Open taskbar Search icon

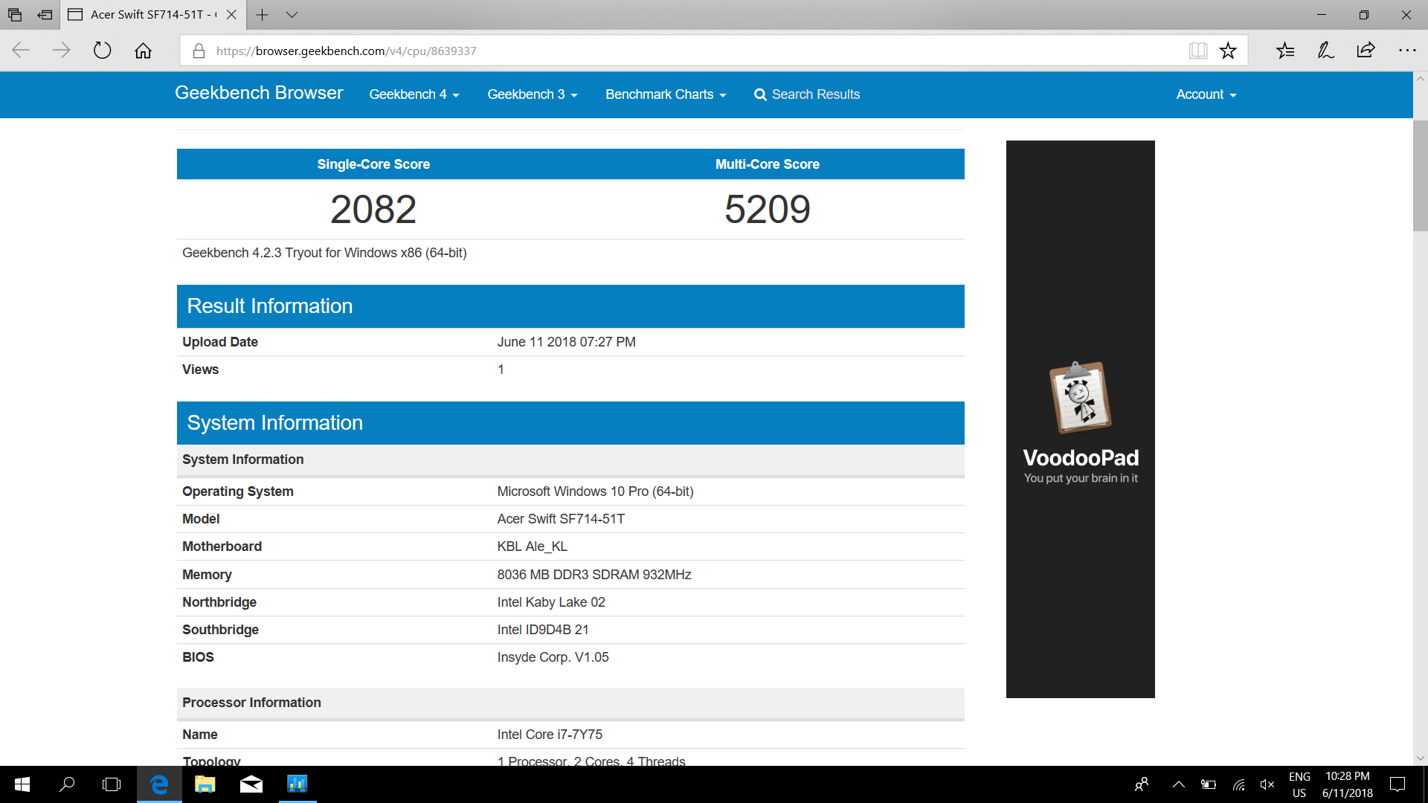[67, 784]
